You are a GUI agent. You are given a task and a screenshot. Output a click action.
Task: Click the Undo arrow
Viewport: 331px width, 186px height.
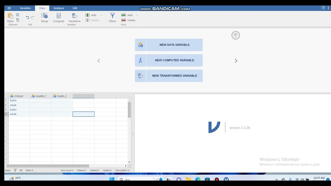(27, 17)
